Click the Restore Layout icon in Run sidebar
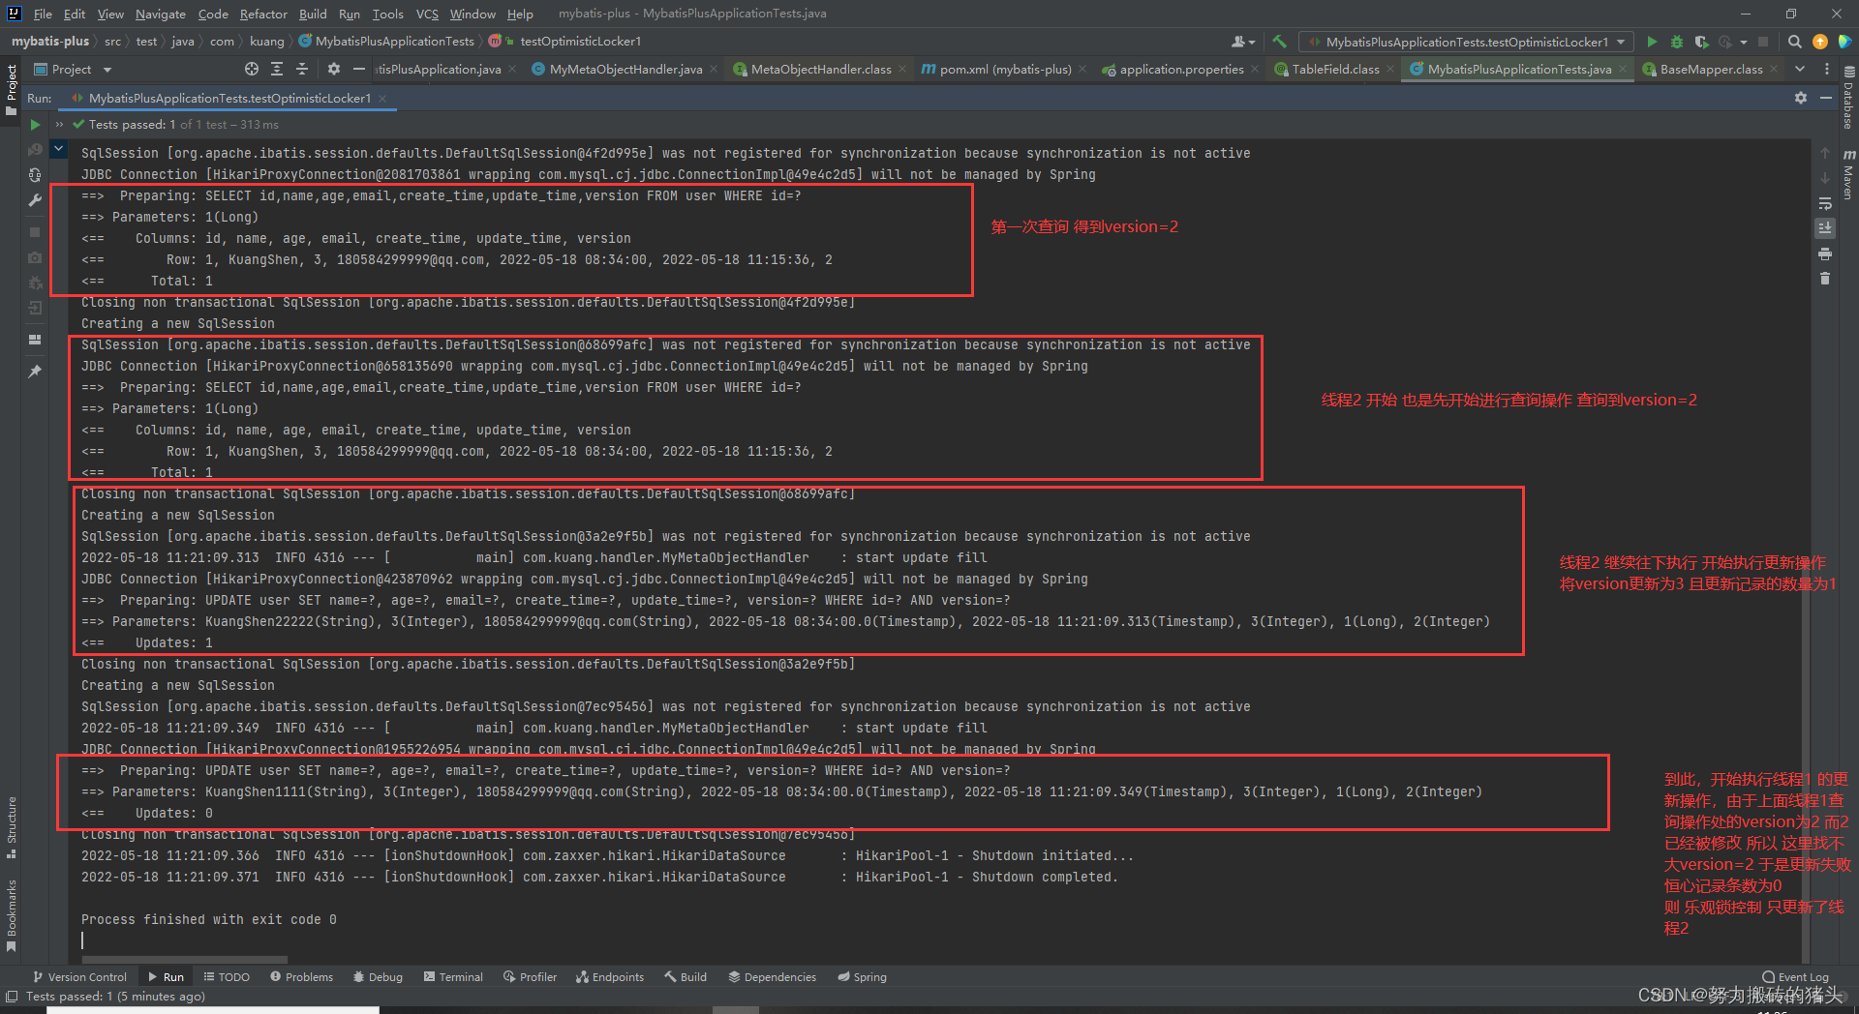The image size is (1859, 1014). pyautogui.click(x=35, y=340)
